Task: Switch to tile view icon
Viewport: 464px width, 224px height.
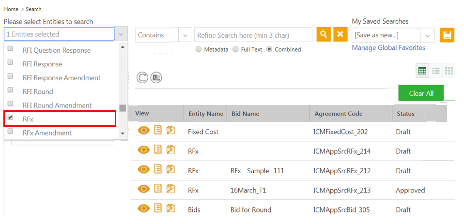Action: (449, 71)
